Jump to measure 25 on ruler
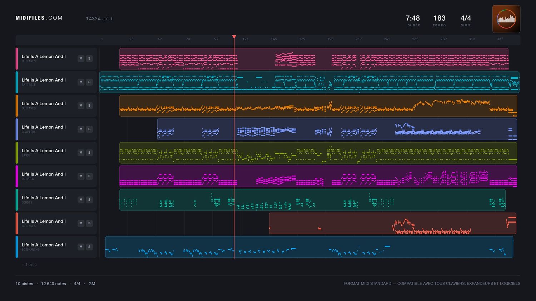This screenshot has width=536, height=301. [131, 39]
